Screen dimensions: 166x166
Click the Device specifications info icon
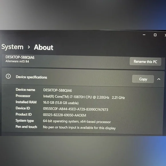pyautogui.click(x=8, y=76)
